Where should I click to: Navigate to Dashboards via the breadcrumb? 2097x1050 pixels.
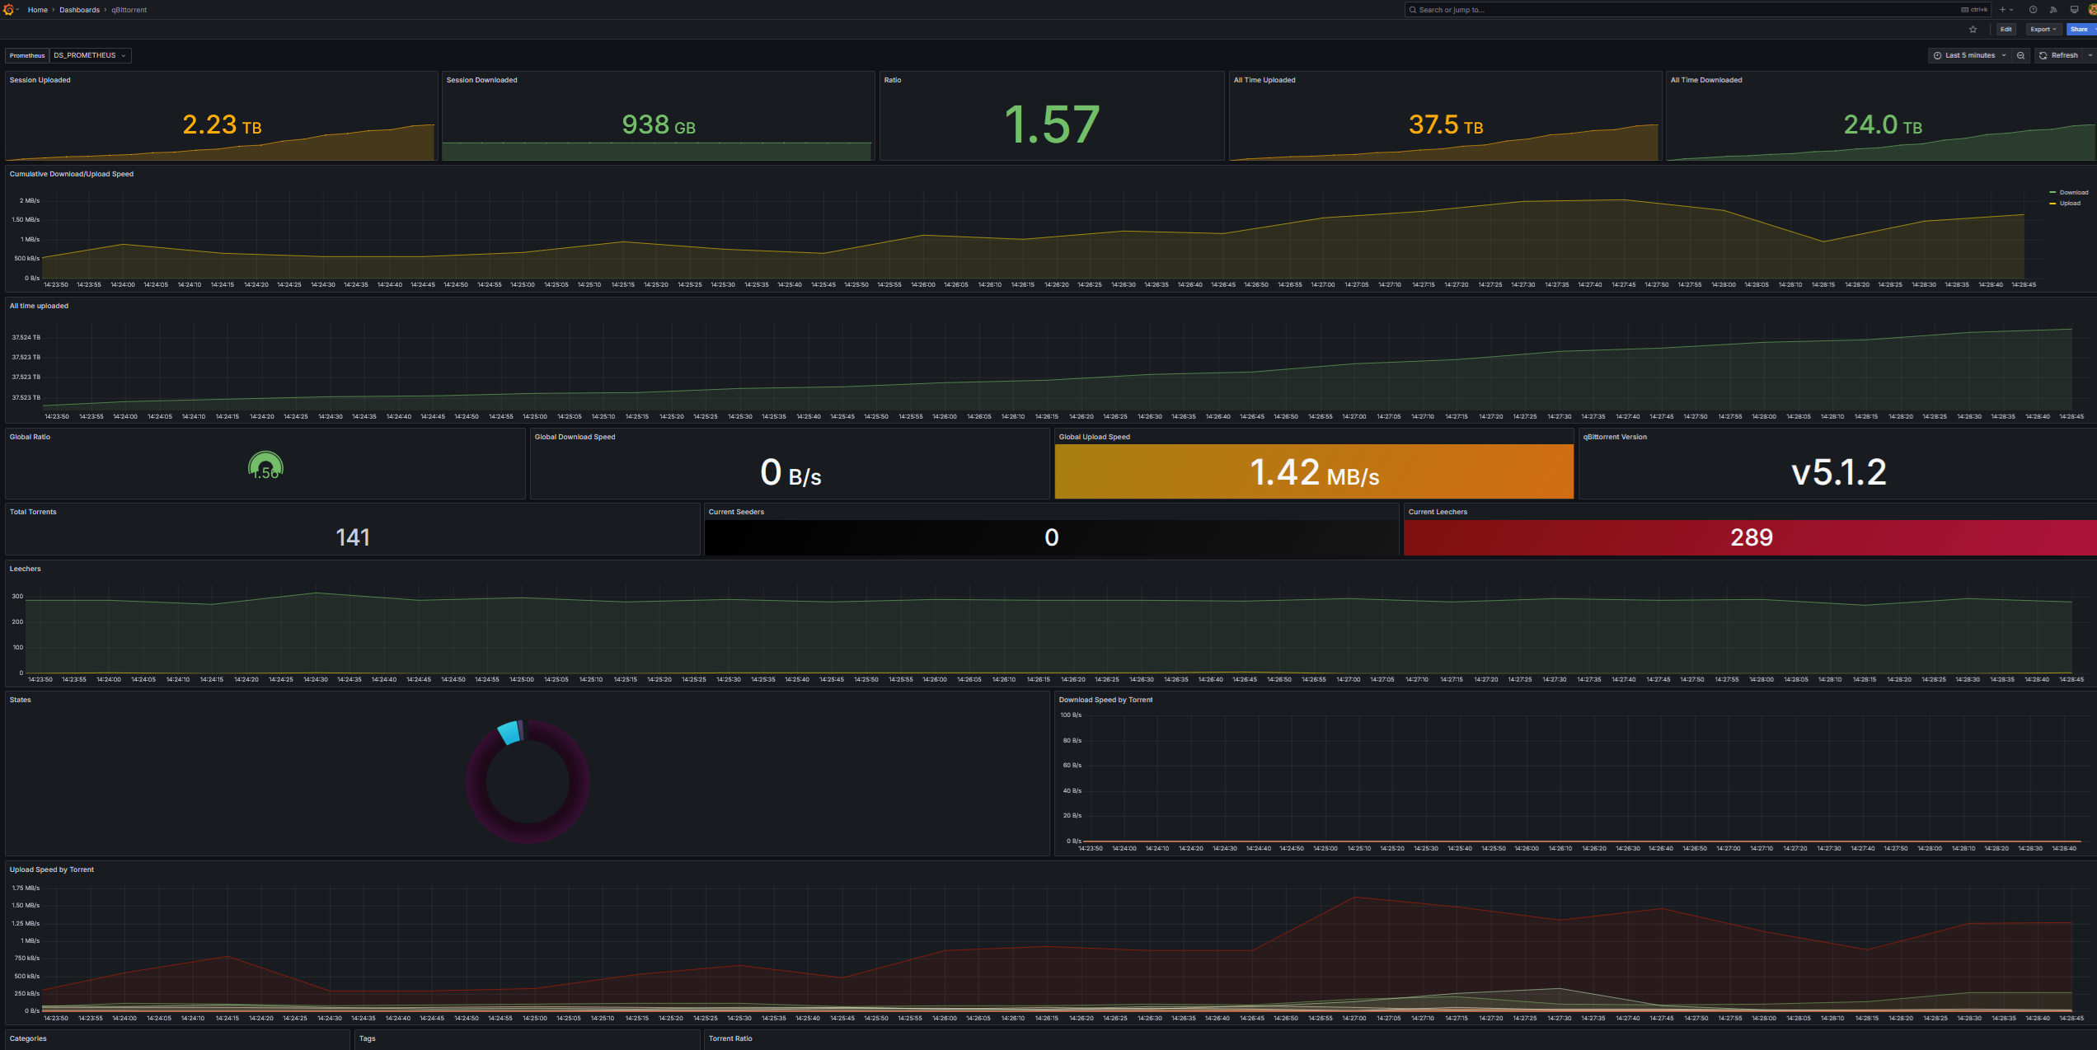(79, 9)
